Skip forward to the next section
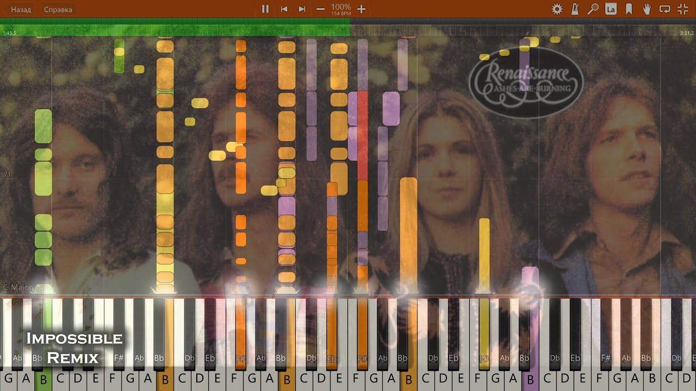The height and width of the screenshot is (391, 696). pyautogui.click(x=302, y=9)
